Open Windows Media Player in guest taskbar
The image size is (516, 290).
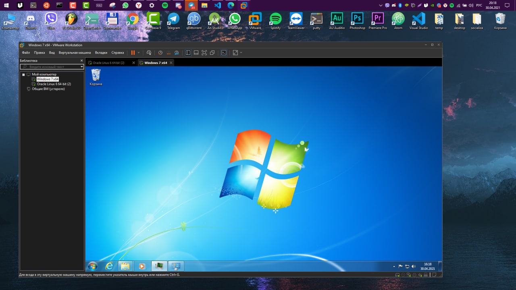click(x=141, y=266)
